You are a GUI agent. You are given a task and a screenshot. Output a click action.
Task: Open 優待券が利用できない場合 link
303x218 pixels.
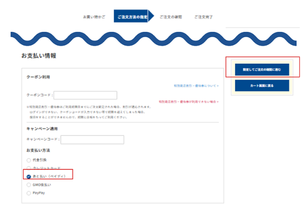click(x=189, y=102)
